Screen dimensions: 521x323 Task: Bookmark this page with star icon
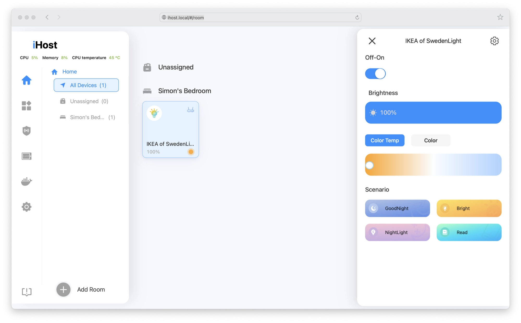[500, 17]
